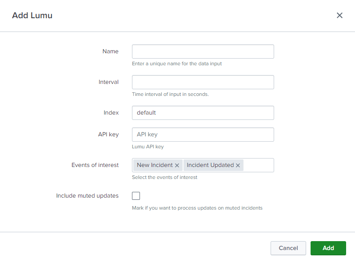
Task: Select the New Incident tag text
Action: 155,165
